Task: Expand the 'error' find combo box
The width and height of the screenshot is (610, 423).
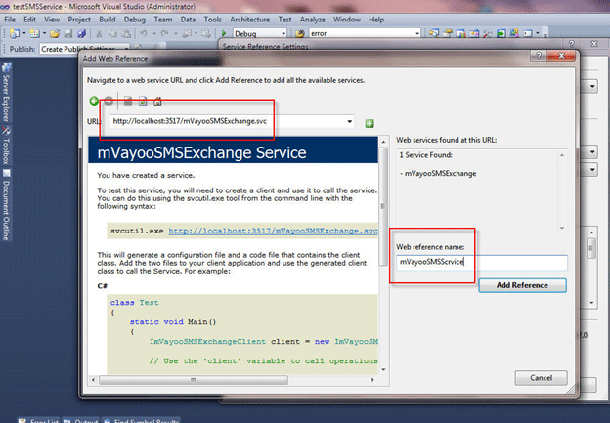Action: click(417, 34)
